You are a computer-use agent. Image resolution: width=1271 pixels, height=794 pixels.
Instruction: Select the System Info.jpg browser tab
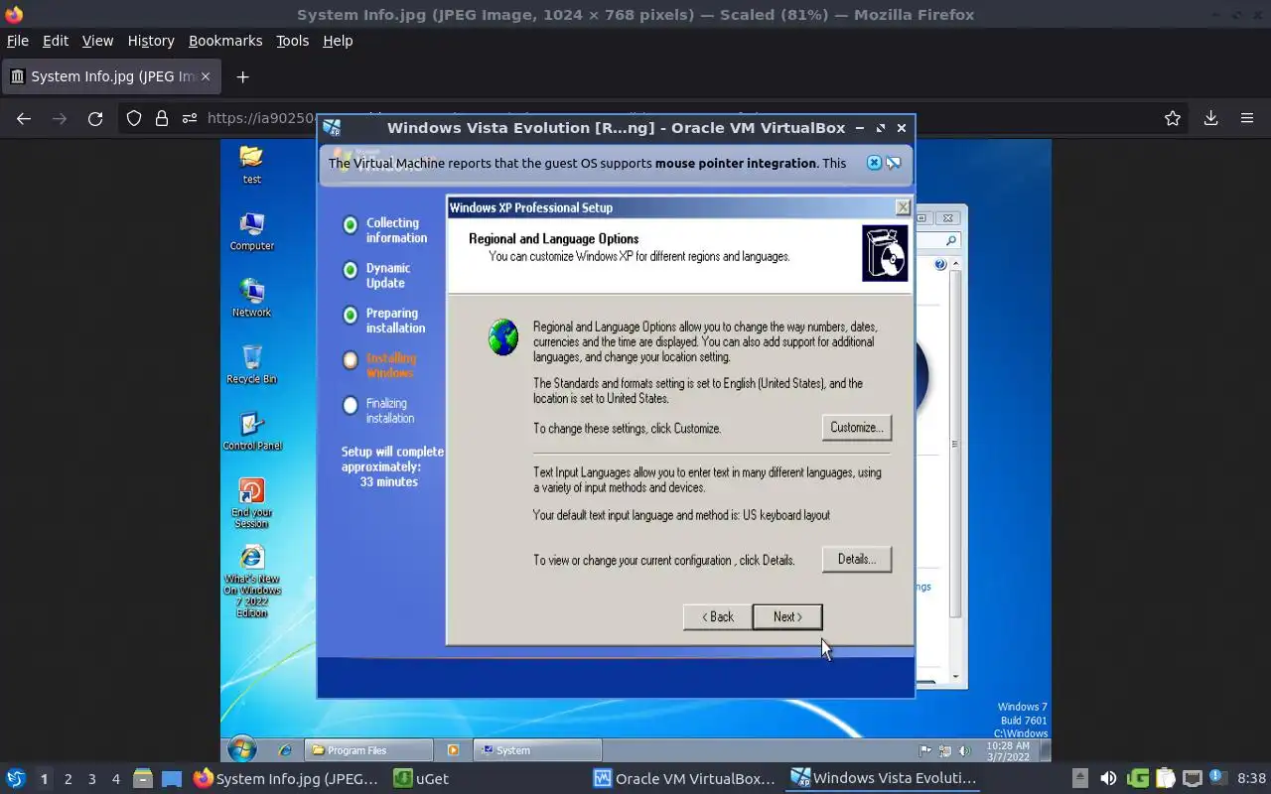pyautogui.click(x=110, y=76)
